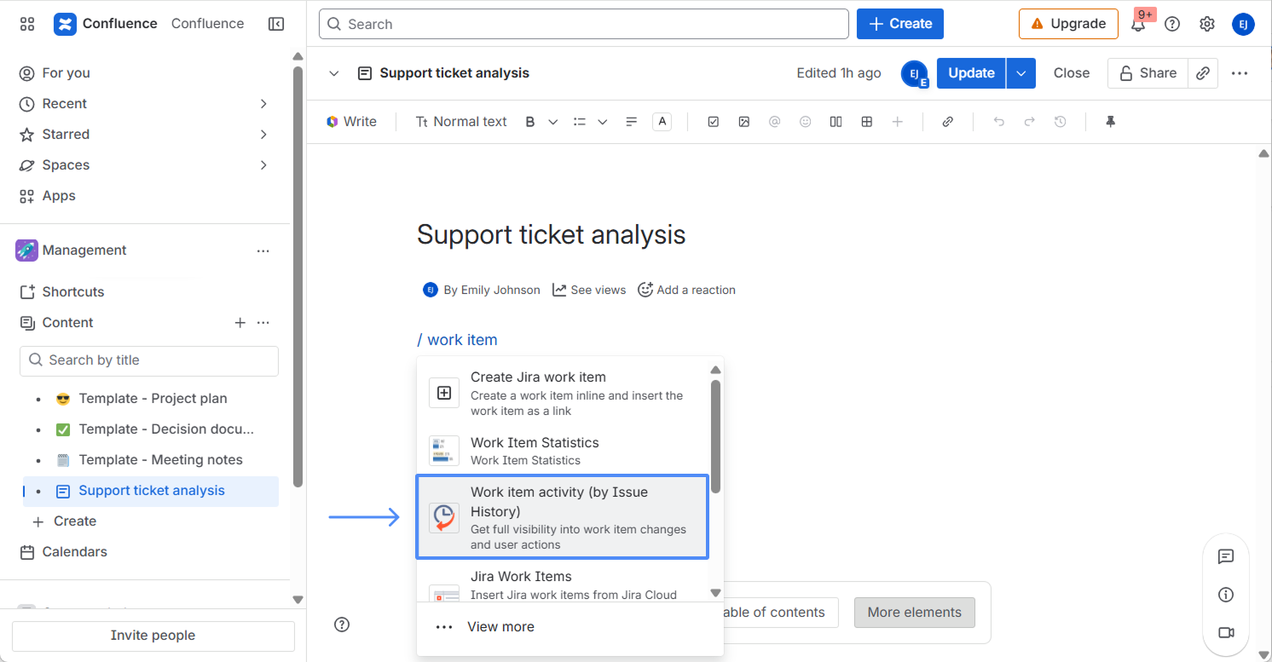Choose Create Jira work item option

click(x=562, y=393)
